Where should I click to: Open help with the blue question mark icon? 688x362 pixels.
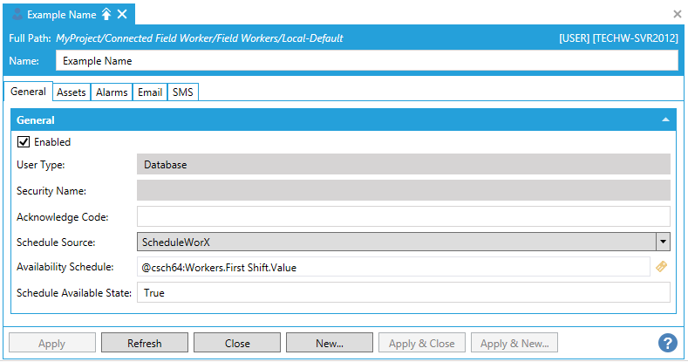coord(668,343)
